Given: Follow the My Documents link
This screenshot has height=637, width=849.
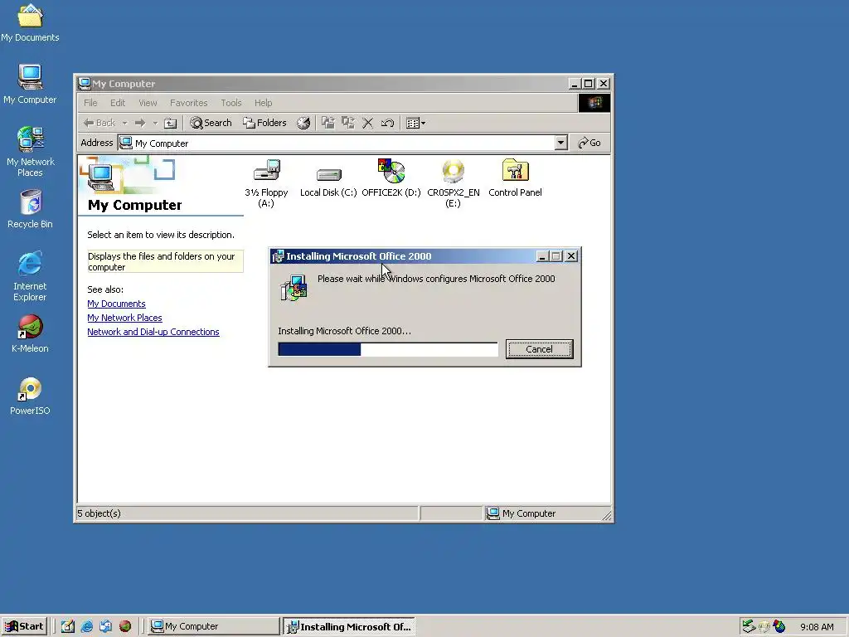Looking at the screenshot, I should [x=116, y=304].
